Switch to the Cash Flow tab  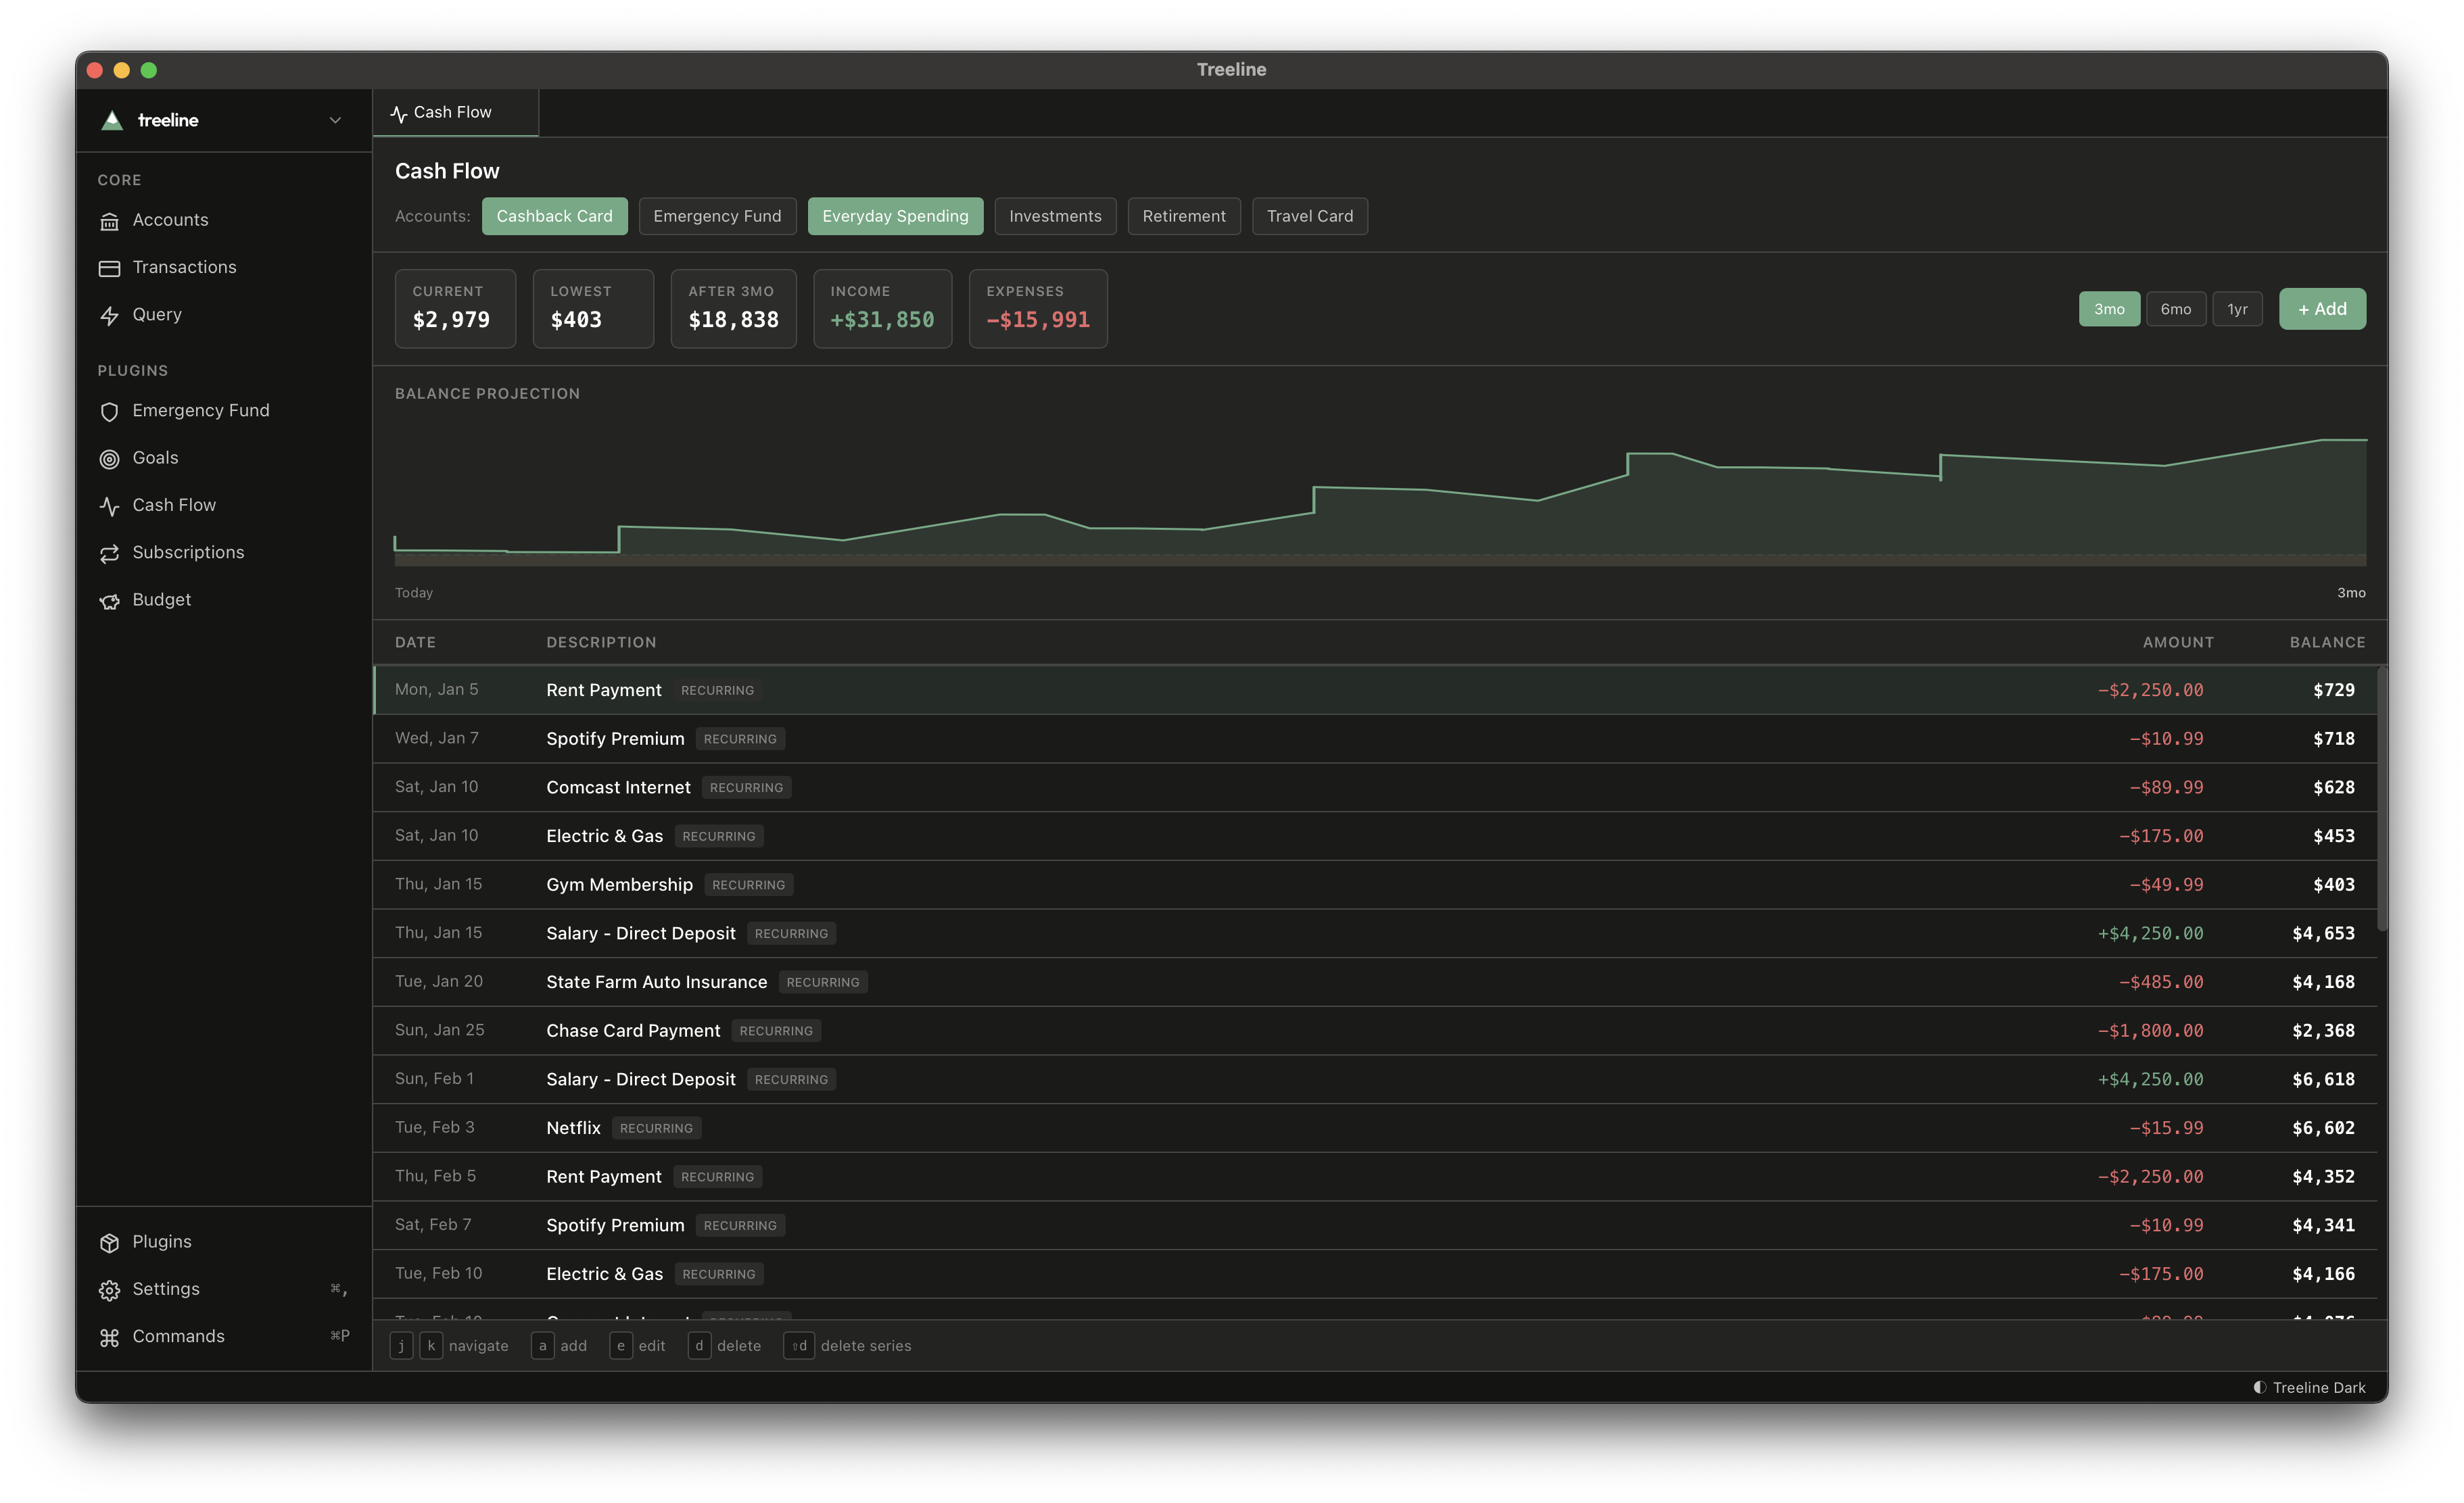coord(452,112)
